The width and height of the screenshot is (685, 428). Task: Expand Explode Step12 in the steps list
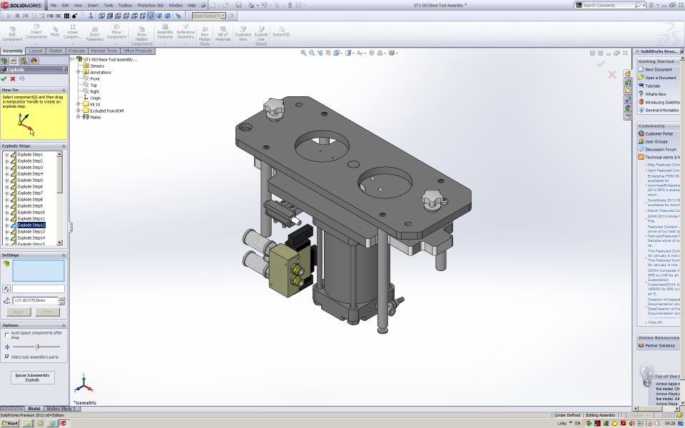point(6,225)
